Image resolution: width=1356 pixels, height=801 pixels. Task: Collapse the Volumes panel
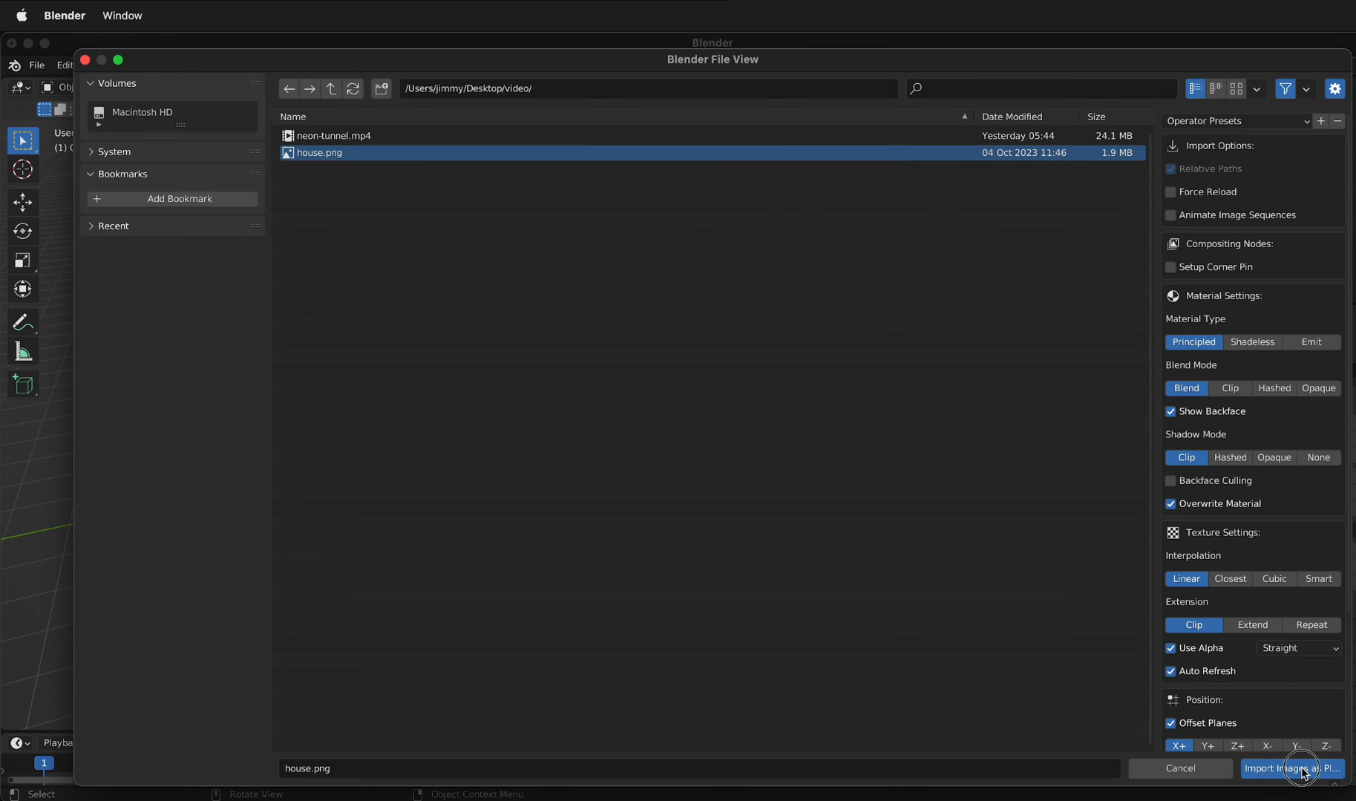click(x=91, y=83)
